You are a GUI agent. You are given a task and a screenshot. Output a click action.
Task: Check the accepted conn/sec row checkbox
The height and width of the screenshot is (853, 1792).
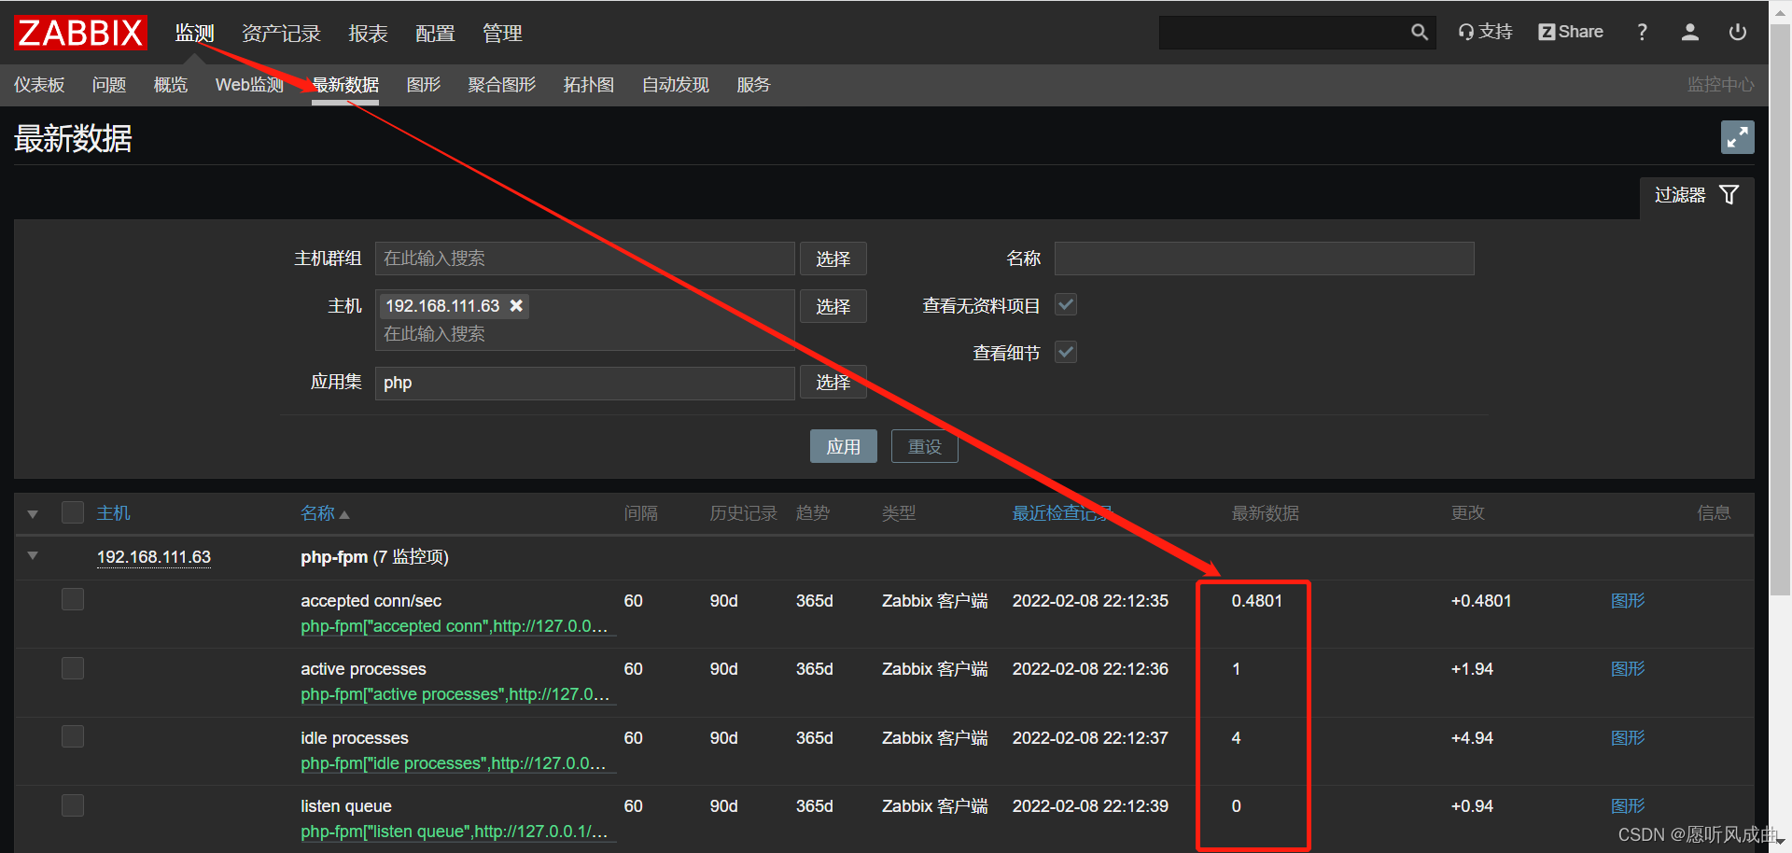pyautogui.click(x=73, y=599)
